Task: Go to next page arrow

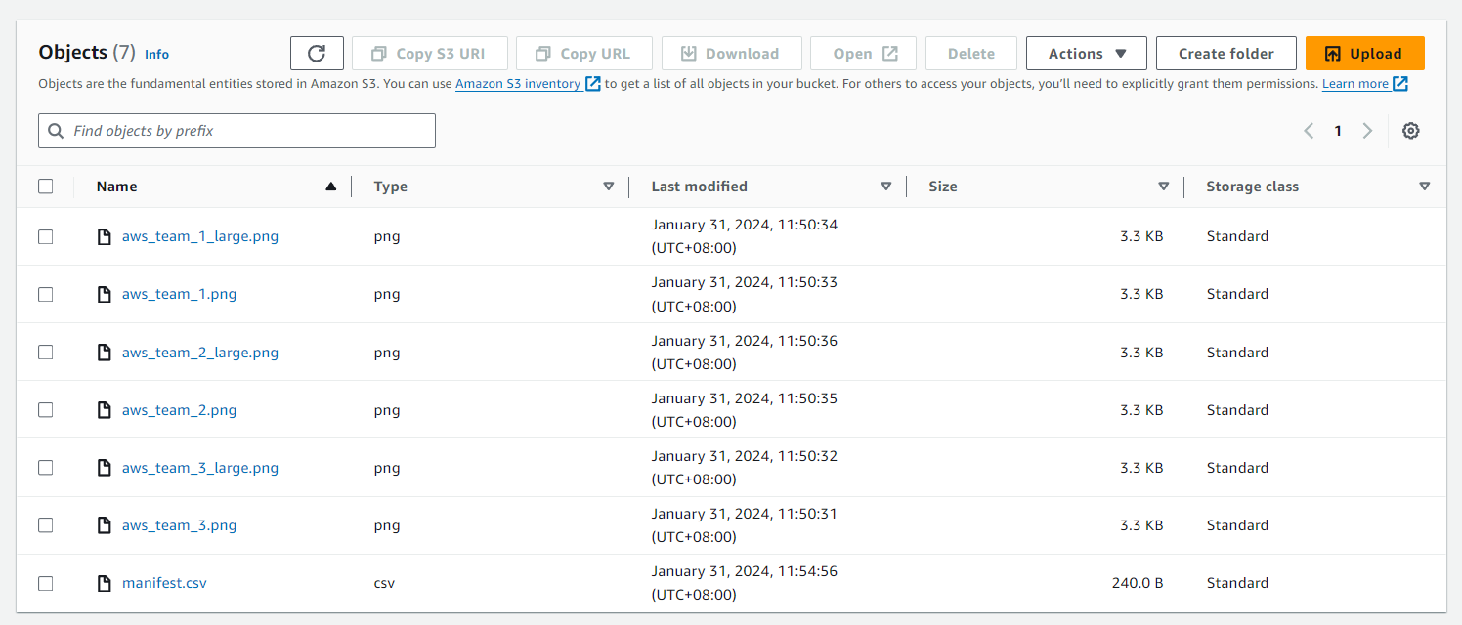Action: 1367,131
